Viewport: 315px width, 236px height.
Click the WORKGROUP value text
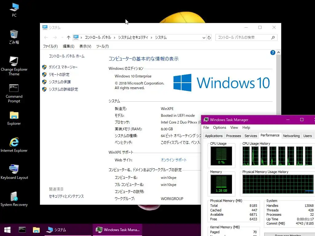(x=172, y=199)
